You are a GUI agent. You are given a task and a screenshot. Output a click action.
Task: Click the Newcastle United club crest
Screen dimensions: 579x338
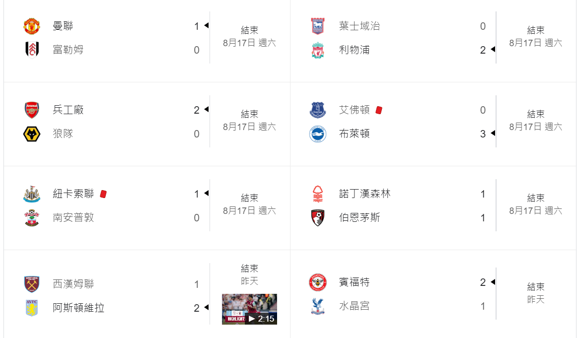coord(32,194)
